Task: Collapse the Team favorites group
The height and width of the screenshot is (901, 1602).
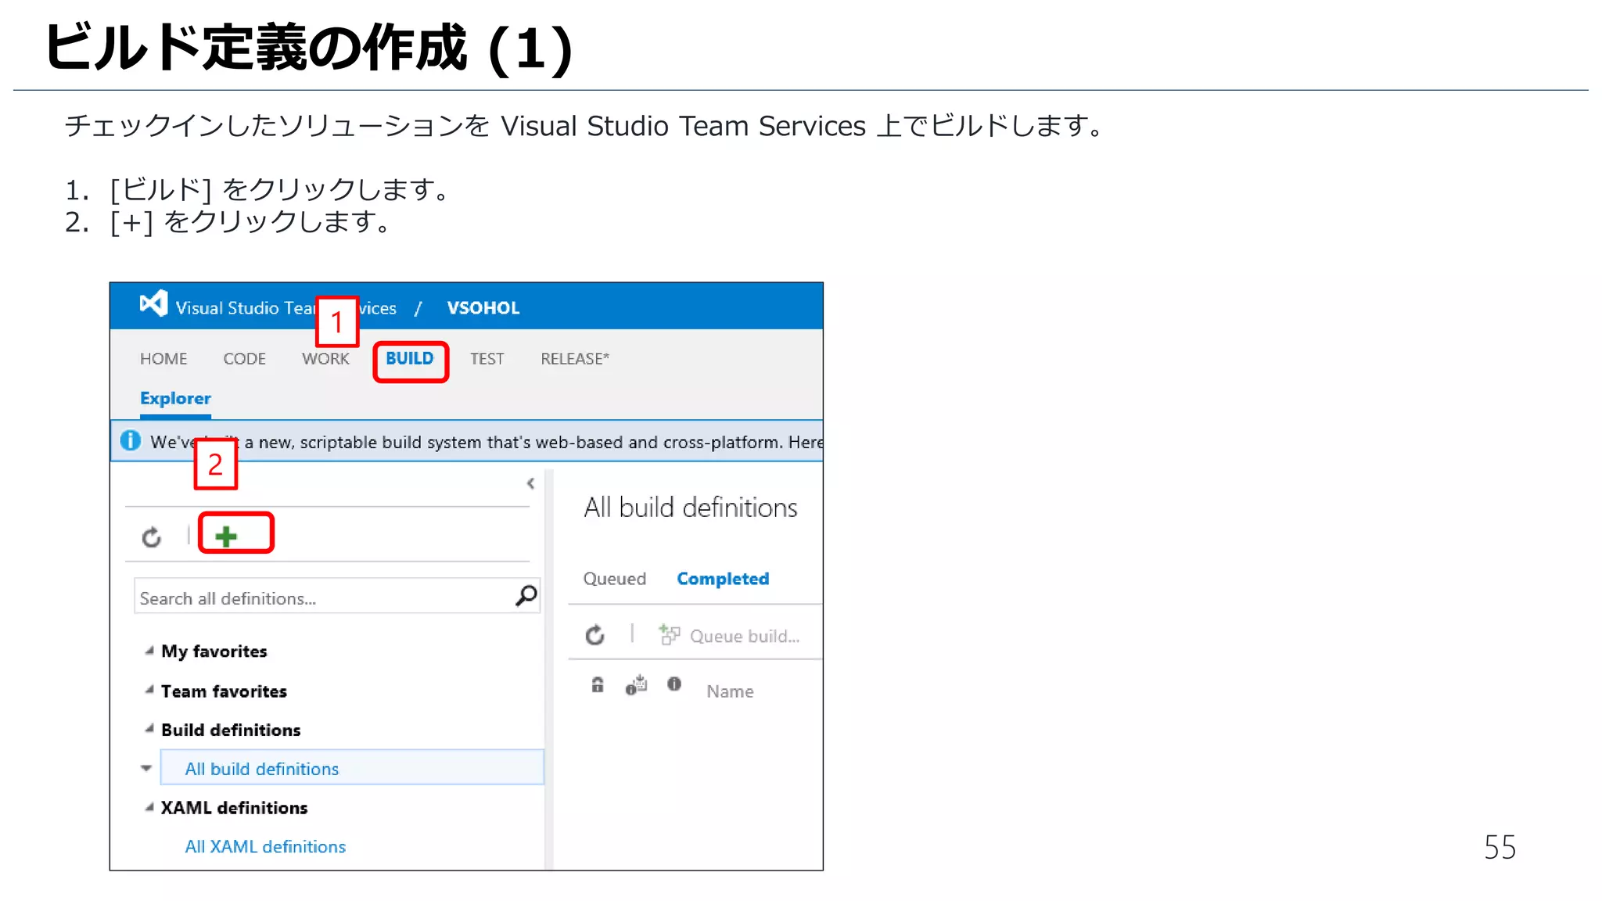Action: pyautogui.click(x=149, y=690)
